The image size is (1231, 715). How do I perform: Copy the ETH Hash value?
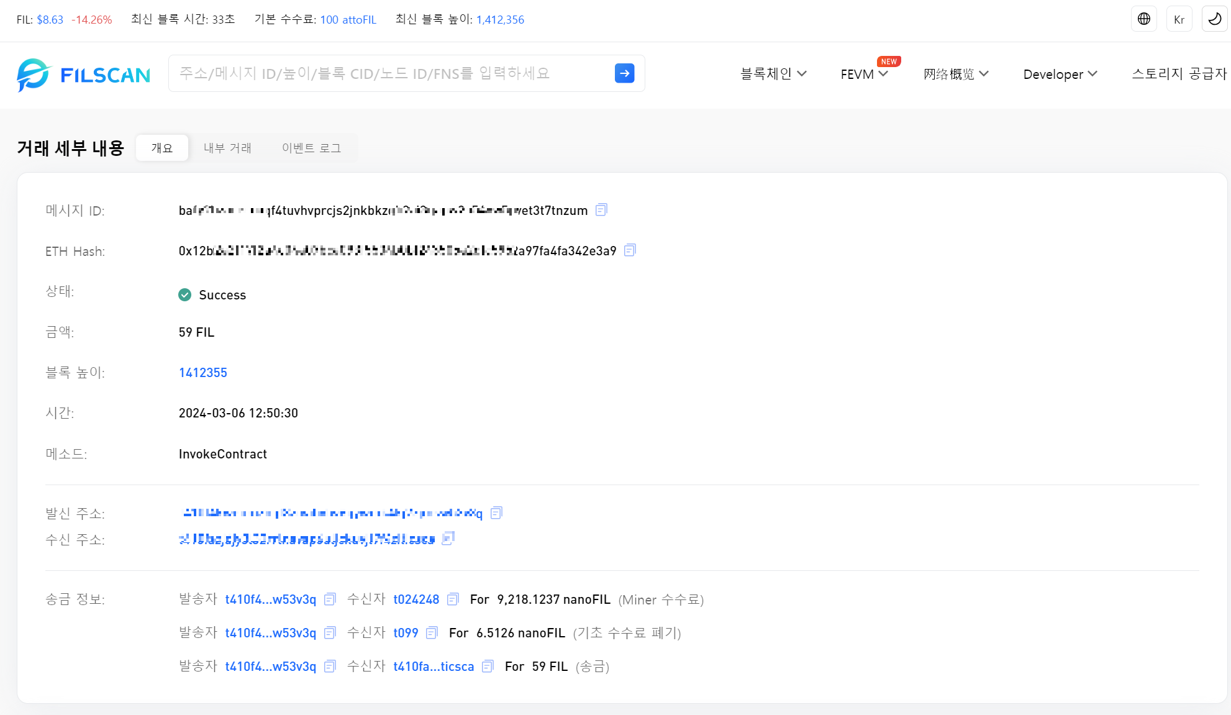[629, 250]
